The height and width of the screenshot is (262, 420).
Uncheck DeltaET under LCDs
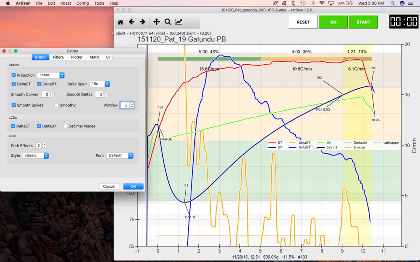point(13,126)
